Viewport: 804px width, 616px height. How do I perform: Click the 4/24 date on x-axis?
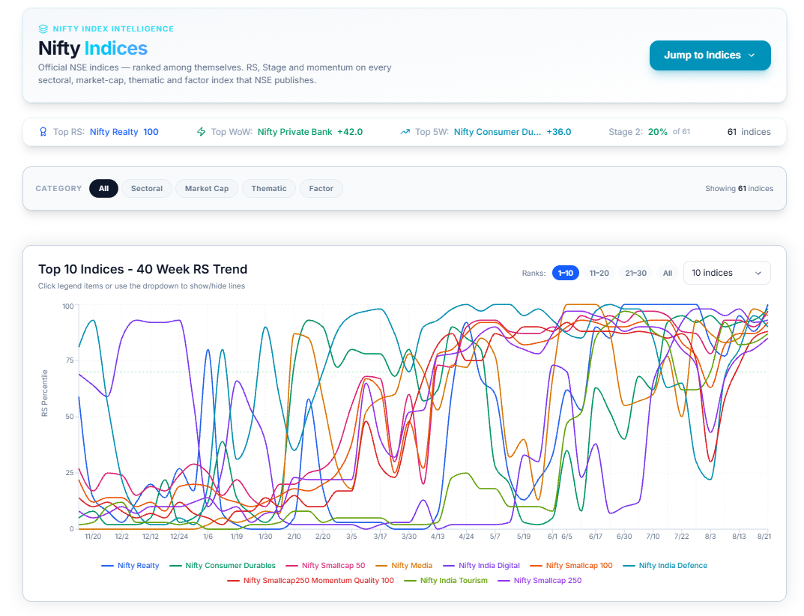(x=466, y=536)
